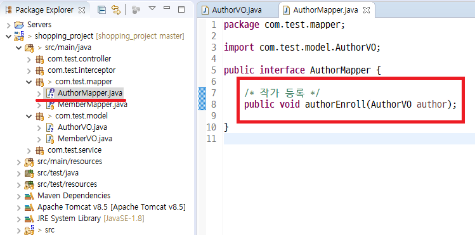Expand the src/test/resources folder

tap(19, 184)
